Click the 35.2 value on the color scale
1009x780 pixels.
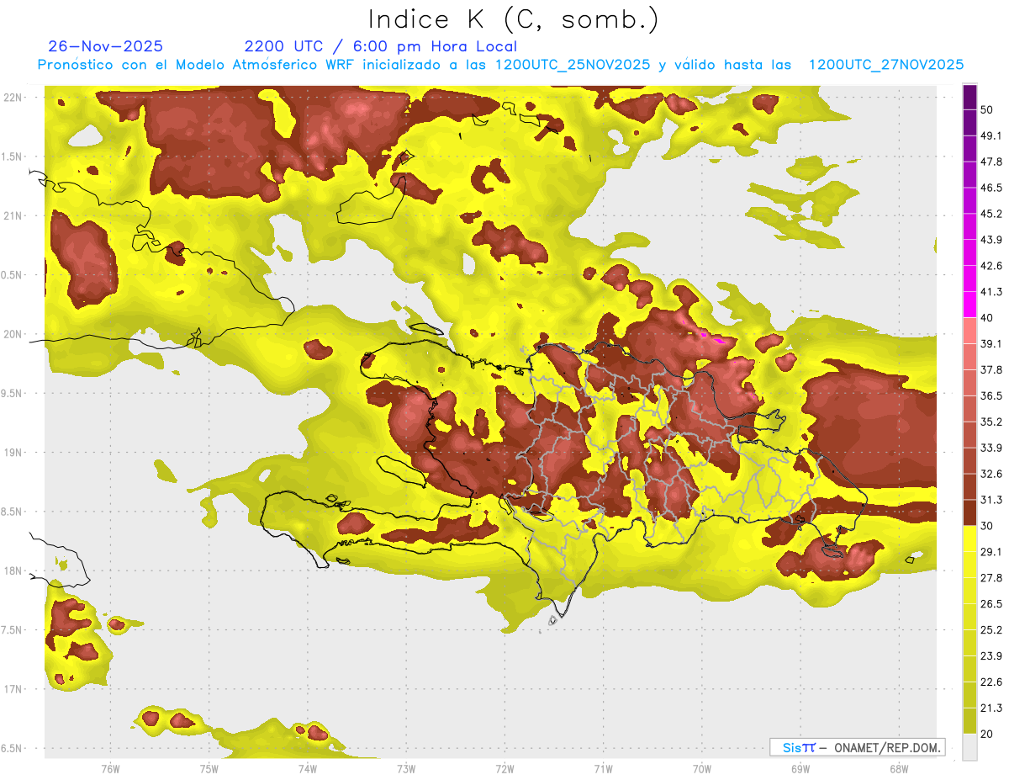coord(991,422)
